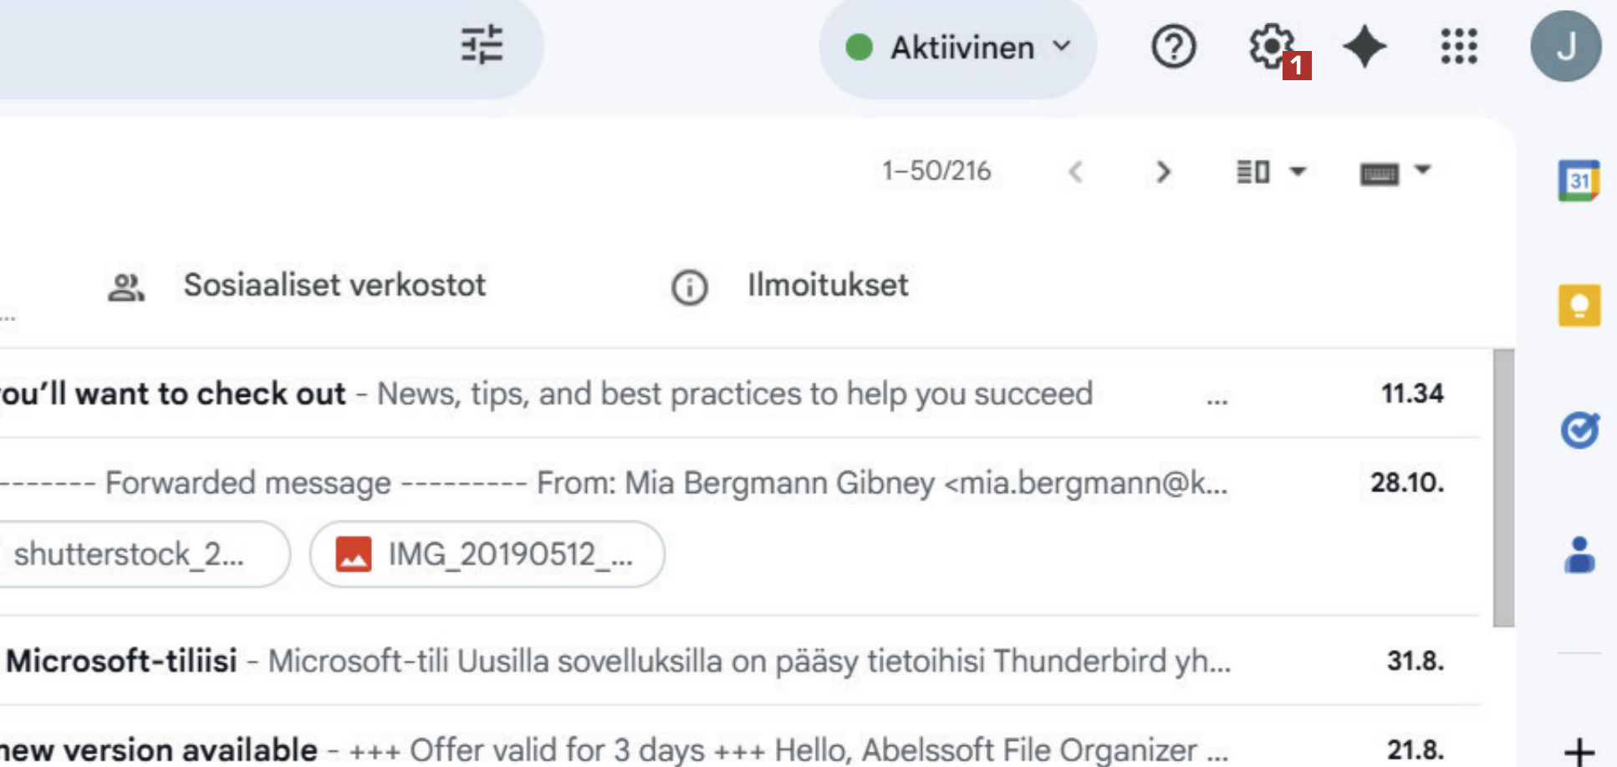1617x767 pixels.
Task: Open the Google apps grid
Action: tap(1459, 47)
